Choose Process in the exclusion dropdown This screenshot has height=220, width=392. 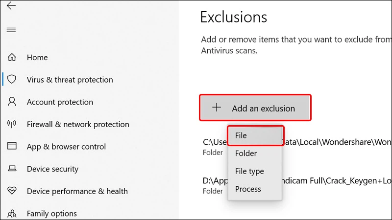tap(248, 189)
